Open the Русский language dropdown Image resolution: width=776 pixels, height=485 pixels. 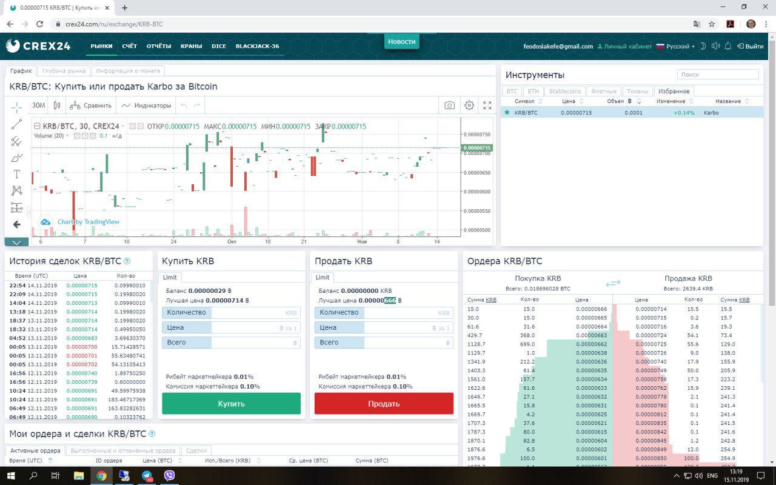(677, 46)
